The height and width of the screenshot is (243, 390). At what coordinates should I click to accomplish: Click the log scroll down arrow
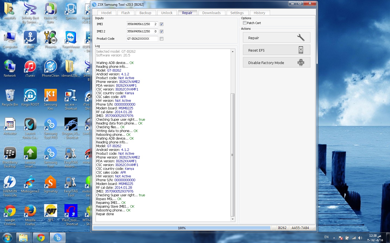pyautogui.click(x=233, y=219)
